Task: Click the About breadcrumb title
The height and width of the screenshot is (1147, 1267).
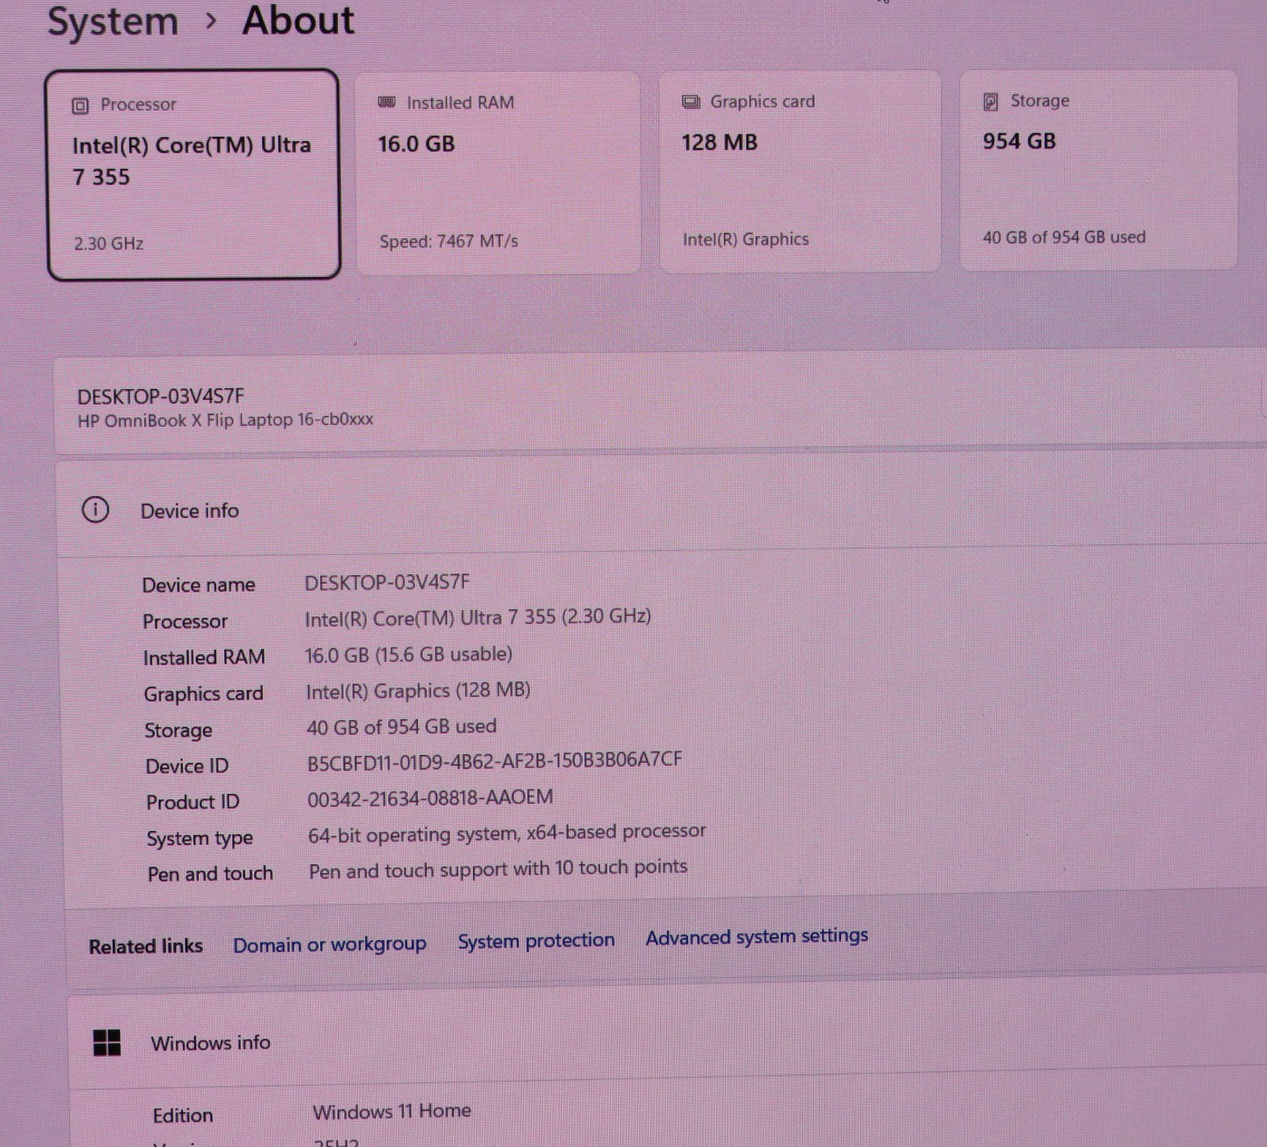Action: pyautogui.click(x=299, y=20)
